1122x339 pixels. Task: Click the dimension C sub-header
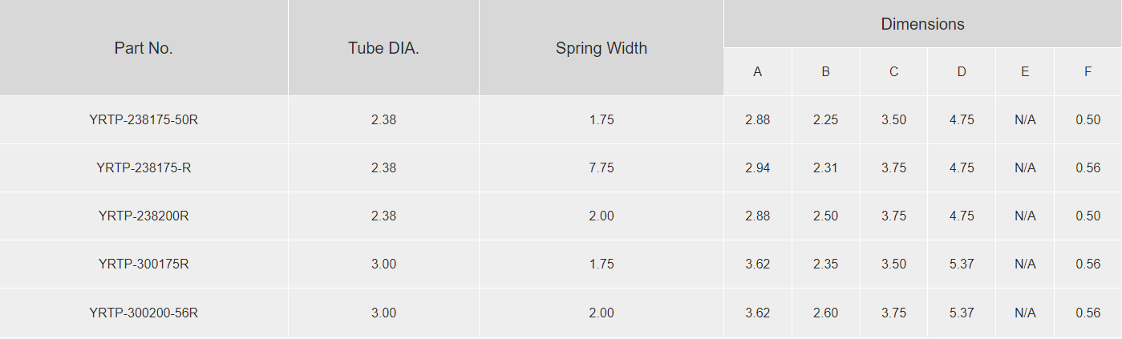pos(893,72)
